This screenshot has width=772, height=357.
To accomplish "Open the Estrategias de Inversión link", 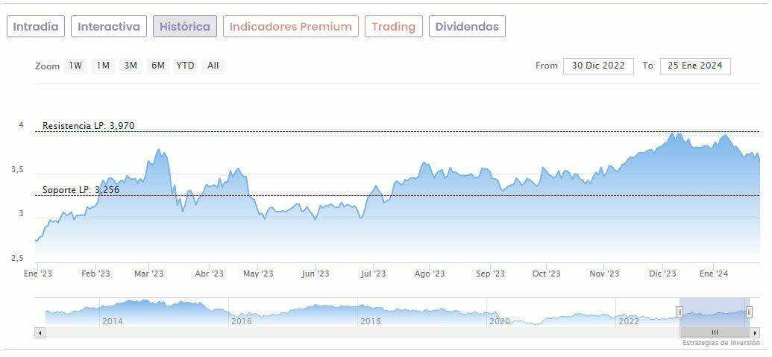I will tap(721, 343).
